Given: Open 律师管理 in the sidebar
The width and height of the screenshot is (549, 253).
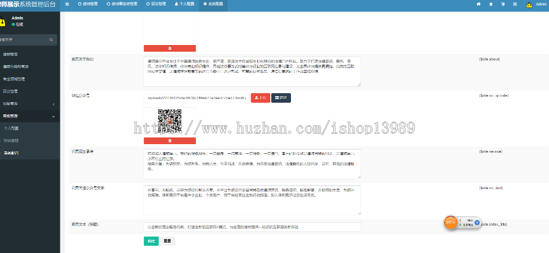Looking at the screenshot, I should 29,55.
